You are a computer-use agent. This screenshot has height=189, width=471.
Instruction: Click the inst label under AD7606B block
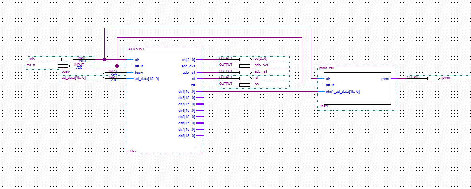tap(132, 151)
